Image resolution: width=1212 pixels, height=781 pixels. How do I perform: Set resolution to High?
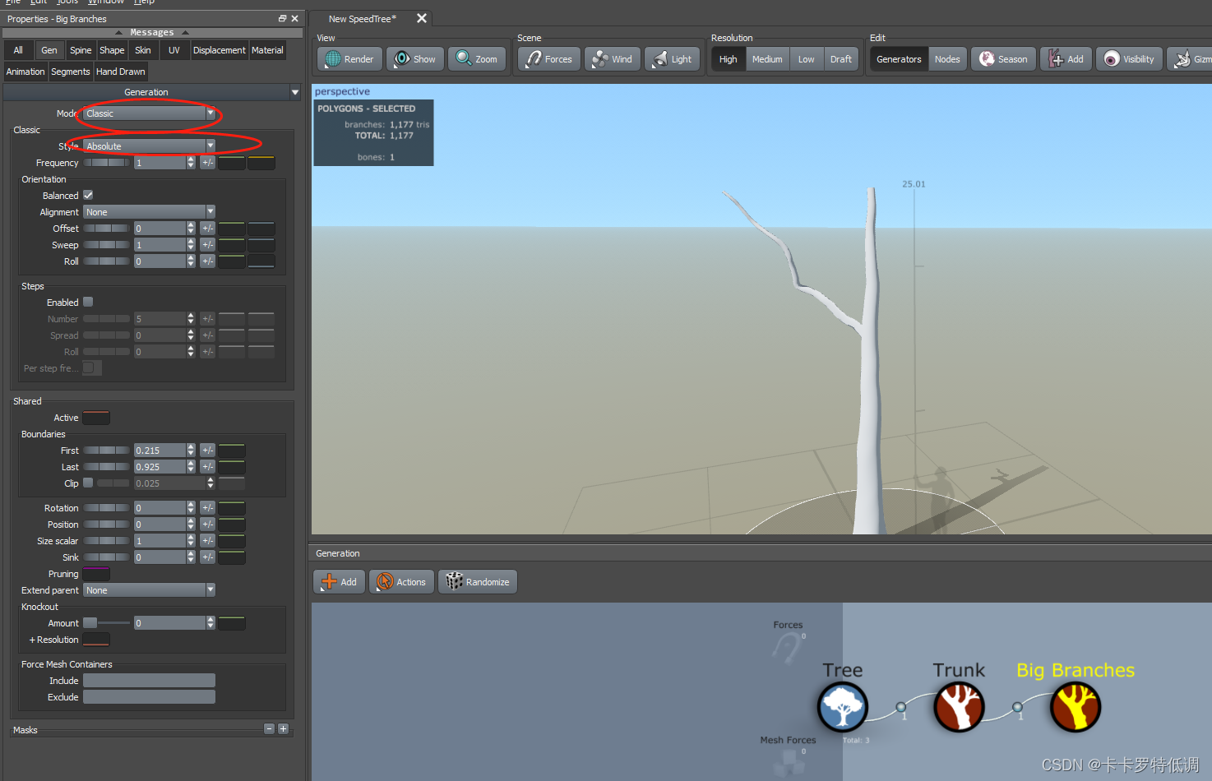tap(729, 59)
